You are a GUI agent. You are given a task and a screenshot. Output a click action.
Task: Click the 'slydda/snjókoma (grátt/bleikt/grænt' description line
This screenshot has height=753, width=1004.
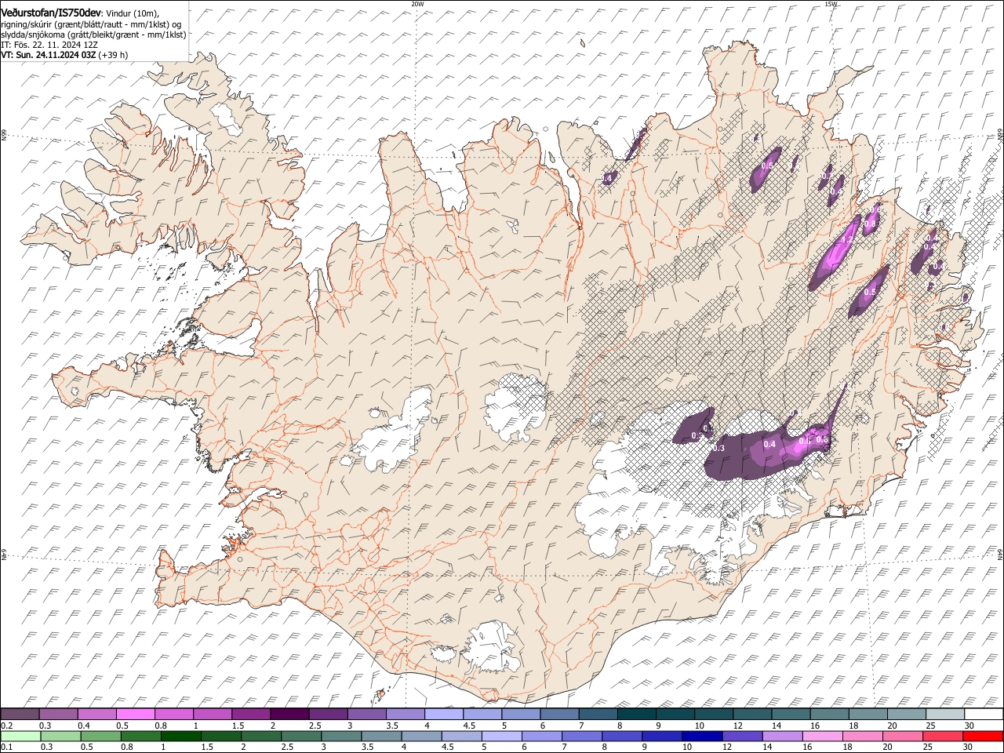[93, 35]
